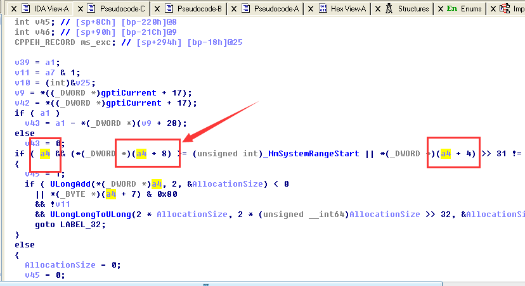Close the Pseudocode-A tab
This screenshot has height=286, width=525.
(x=235, y=9)
